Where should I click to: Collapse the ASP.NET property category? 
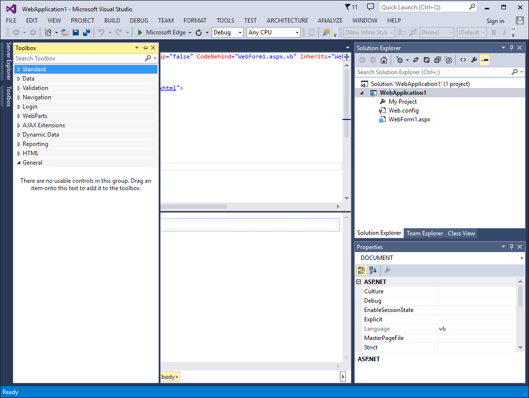359,282
